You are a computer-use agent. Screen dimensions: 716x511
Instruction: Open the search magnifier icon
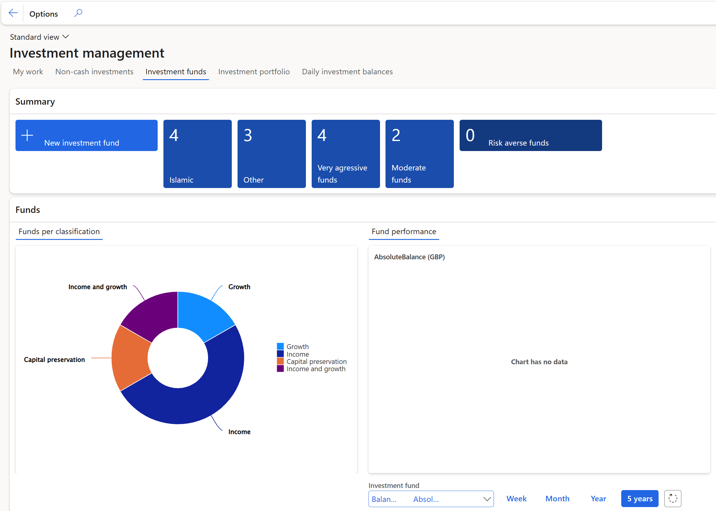pos(78,13)
